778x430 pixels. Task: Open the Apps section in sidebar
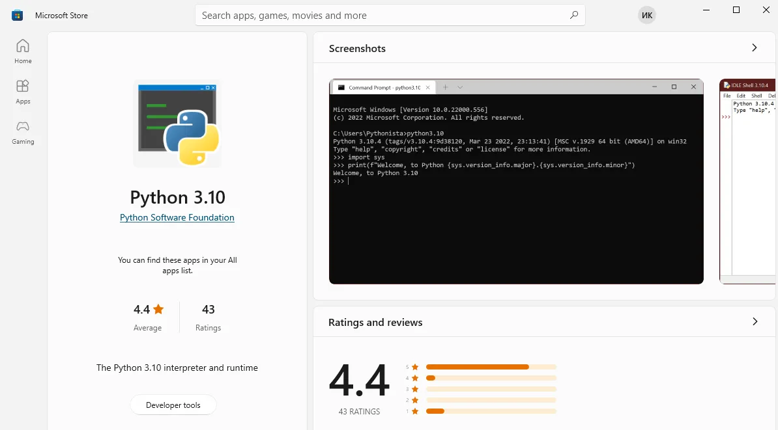[x=23, y=92]
